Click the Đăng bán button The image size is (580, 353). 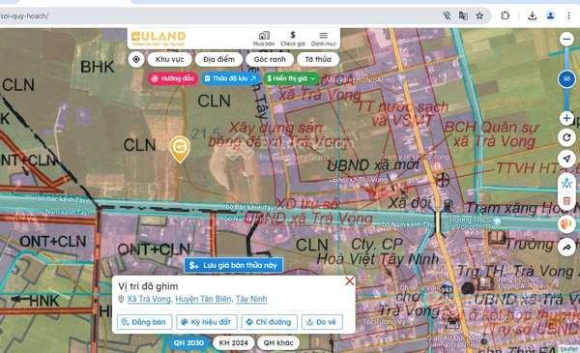(145, 322)
